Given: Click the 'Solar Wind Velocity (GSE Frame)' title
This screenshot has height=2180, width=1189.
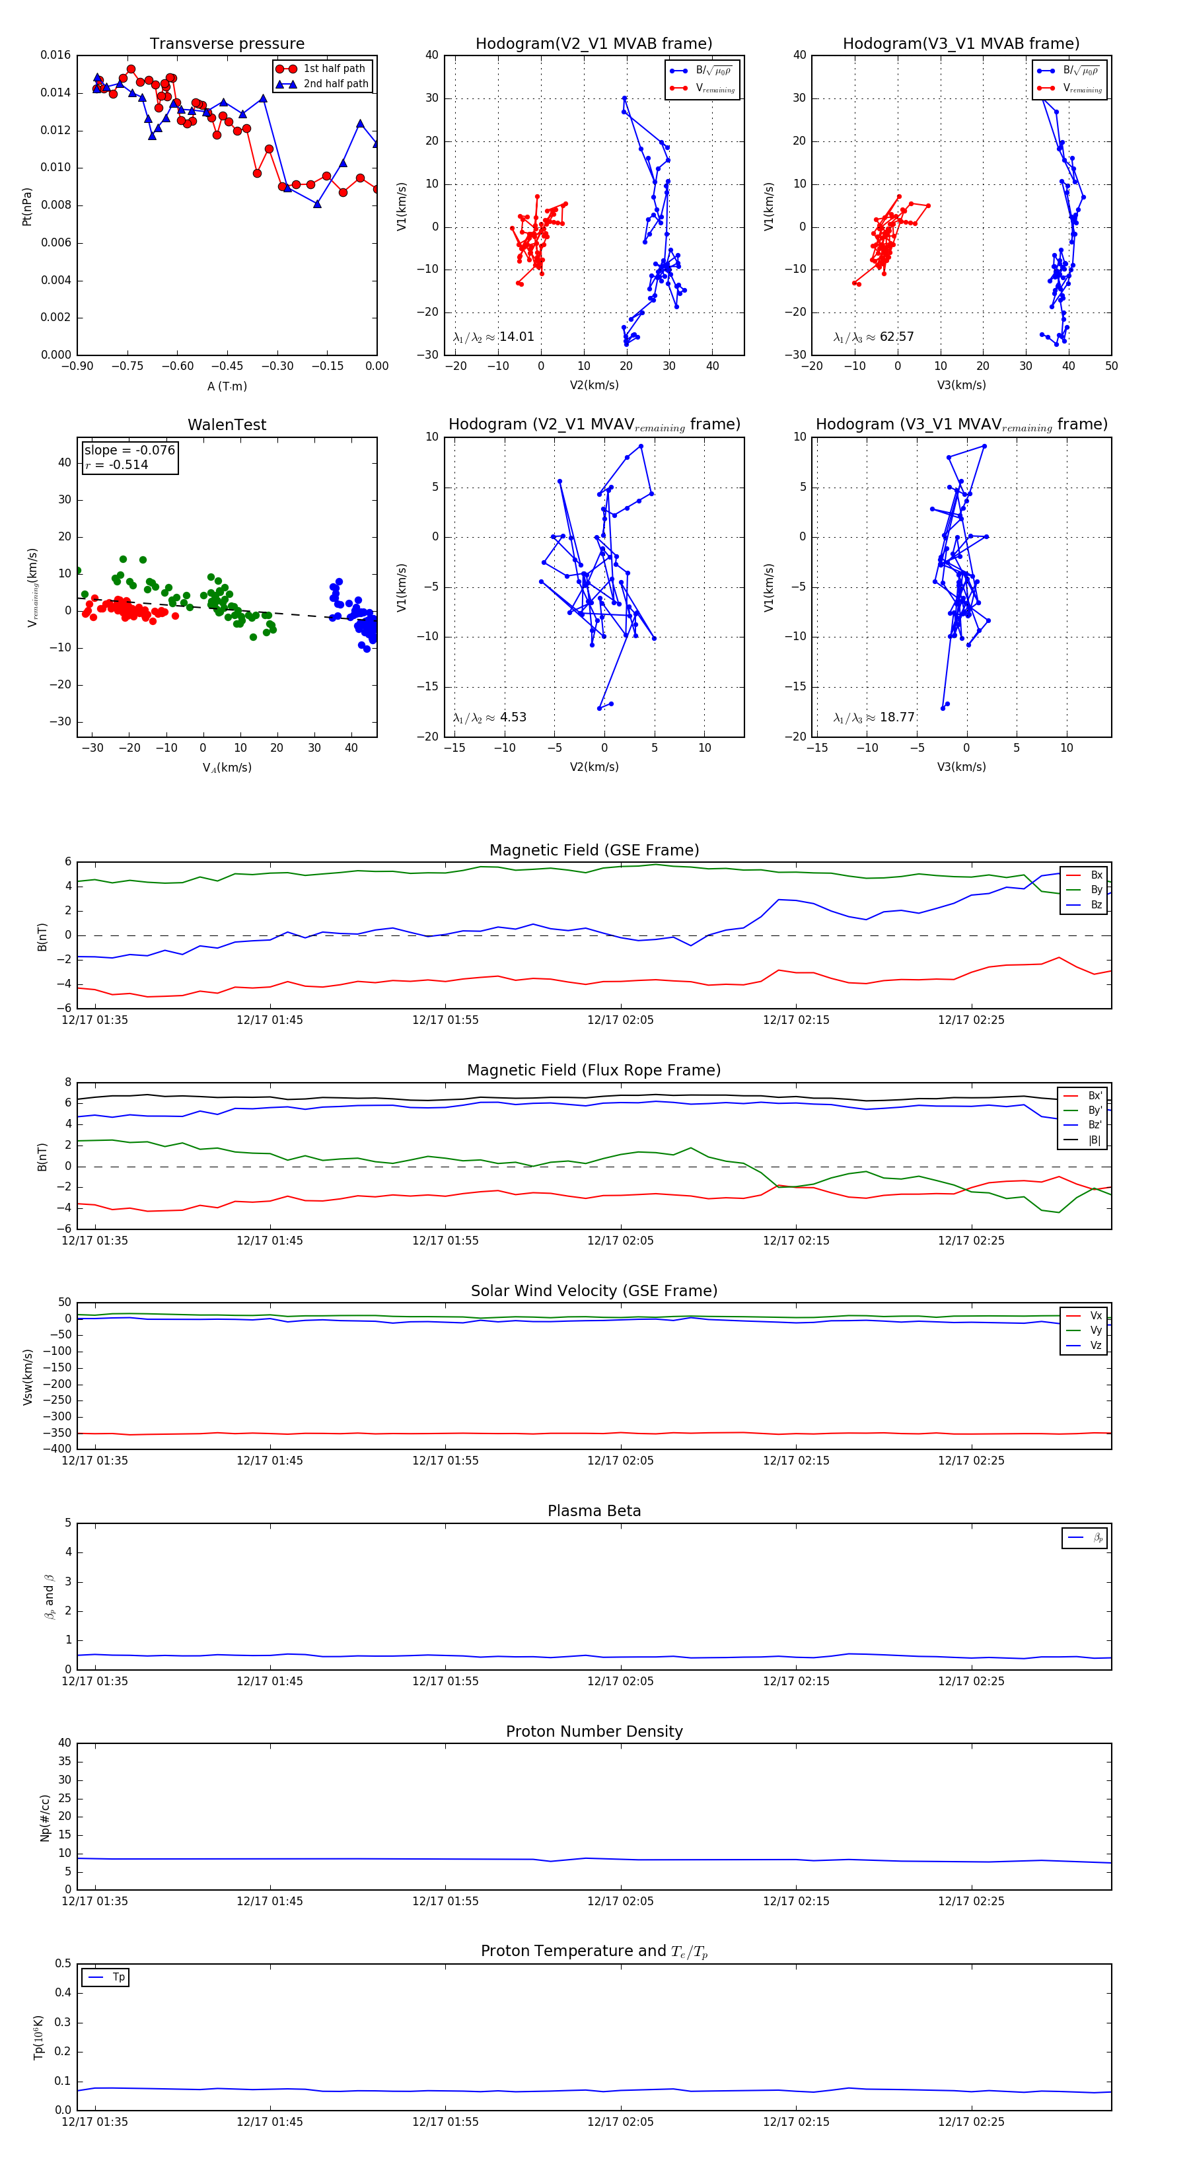Looking at the screenshot, I should (594, 1291).
